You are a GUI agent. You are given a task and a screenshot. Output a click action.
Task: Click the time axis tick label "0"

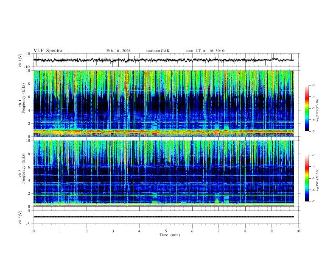coord(34,231)
